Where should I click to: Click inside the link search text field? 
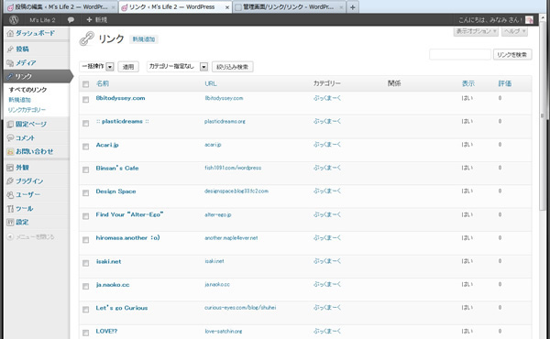tap(460, 55)
